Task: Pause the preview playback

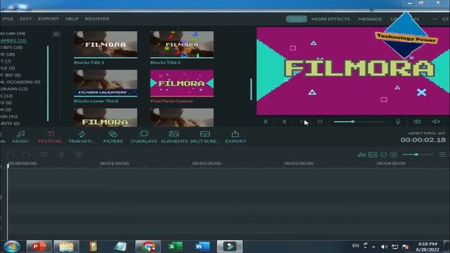Action: pos(302,122)
